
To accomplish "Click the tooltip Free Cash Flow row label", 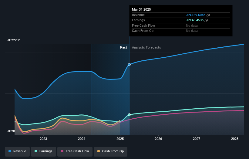I will (143, 25).
